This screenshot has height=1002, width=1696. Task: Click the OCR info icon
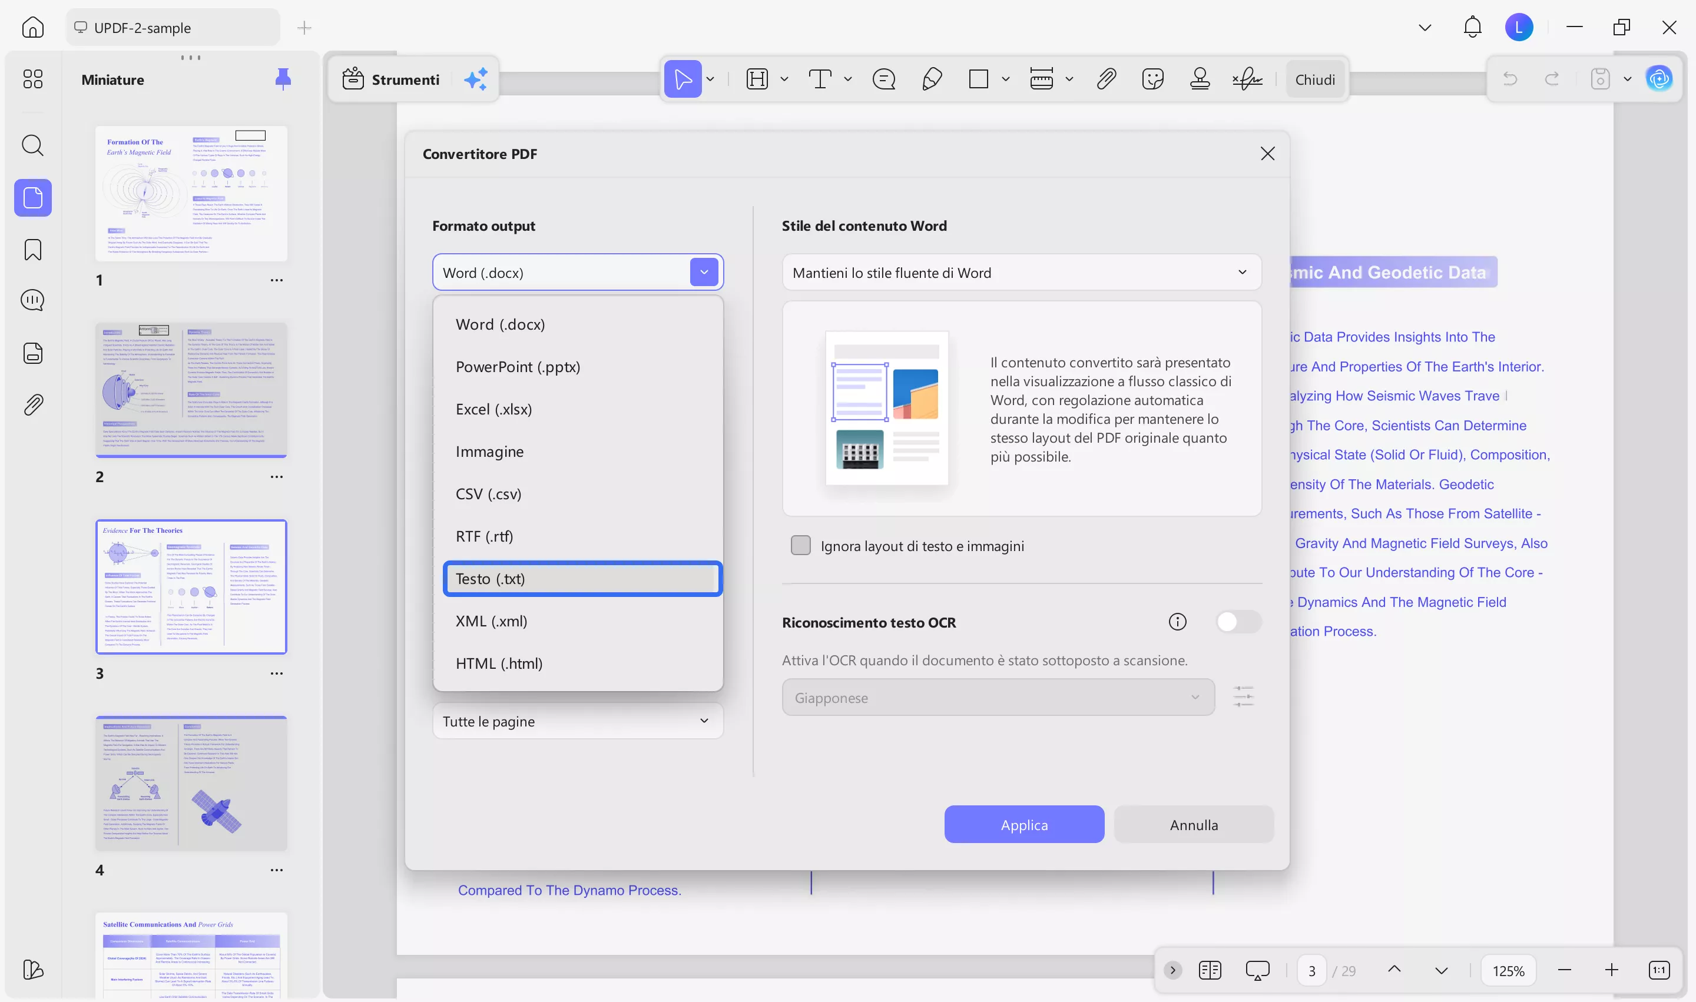pyautogui.click(x=1177, y=622)
